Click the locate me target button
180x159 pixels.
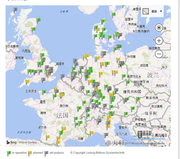(159, 28)
